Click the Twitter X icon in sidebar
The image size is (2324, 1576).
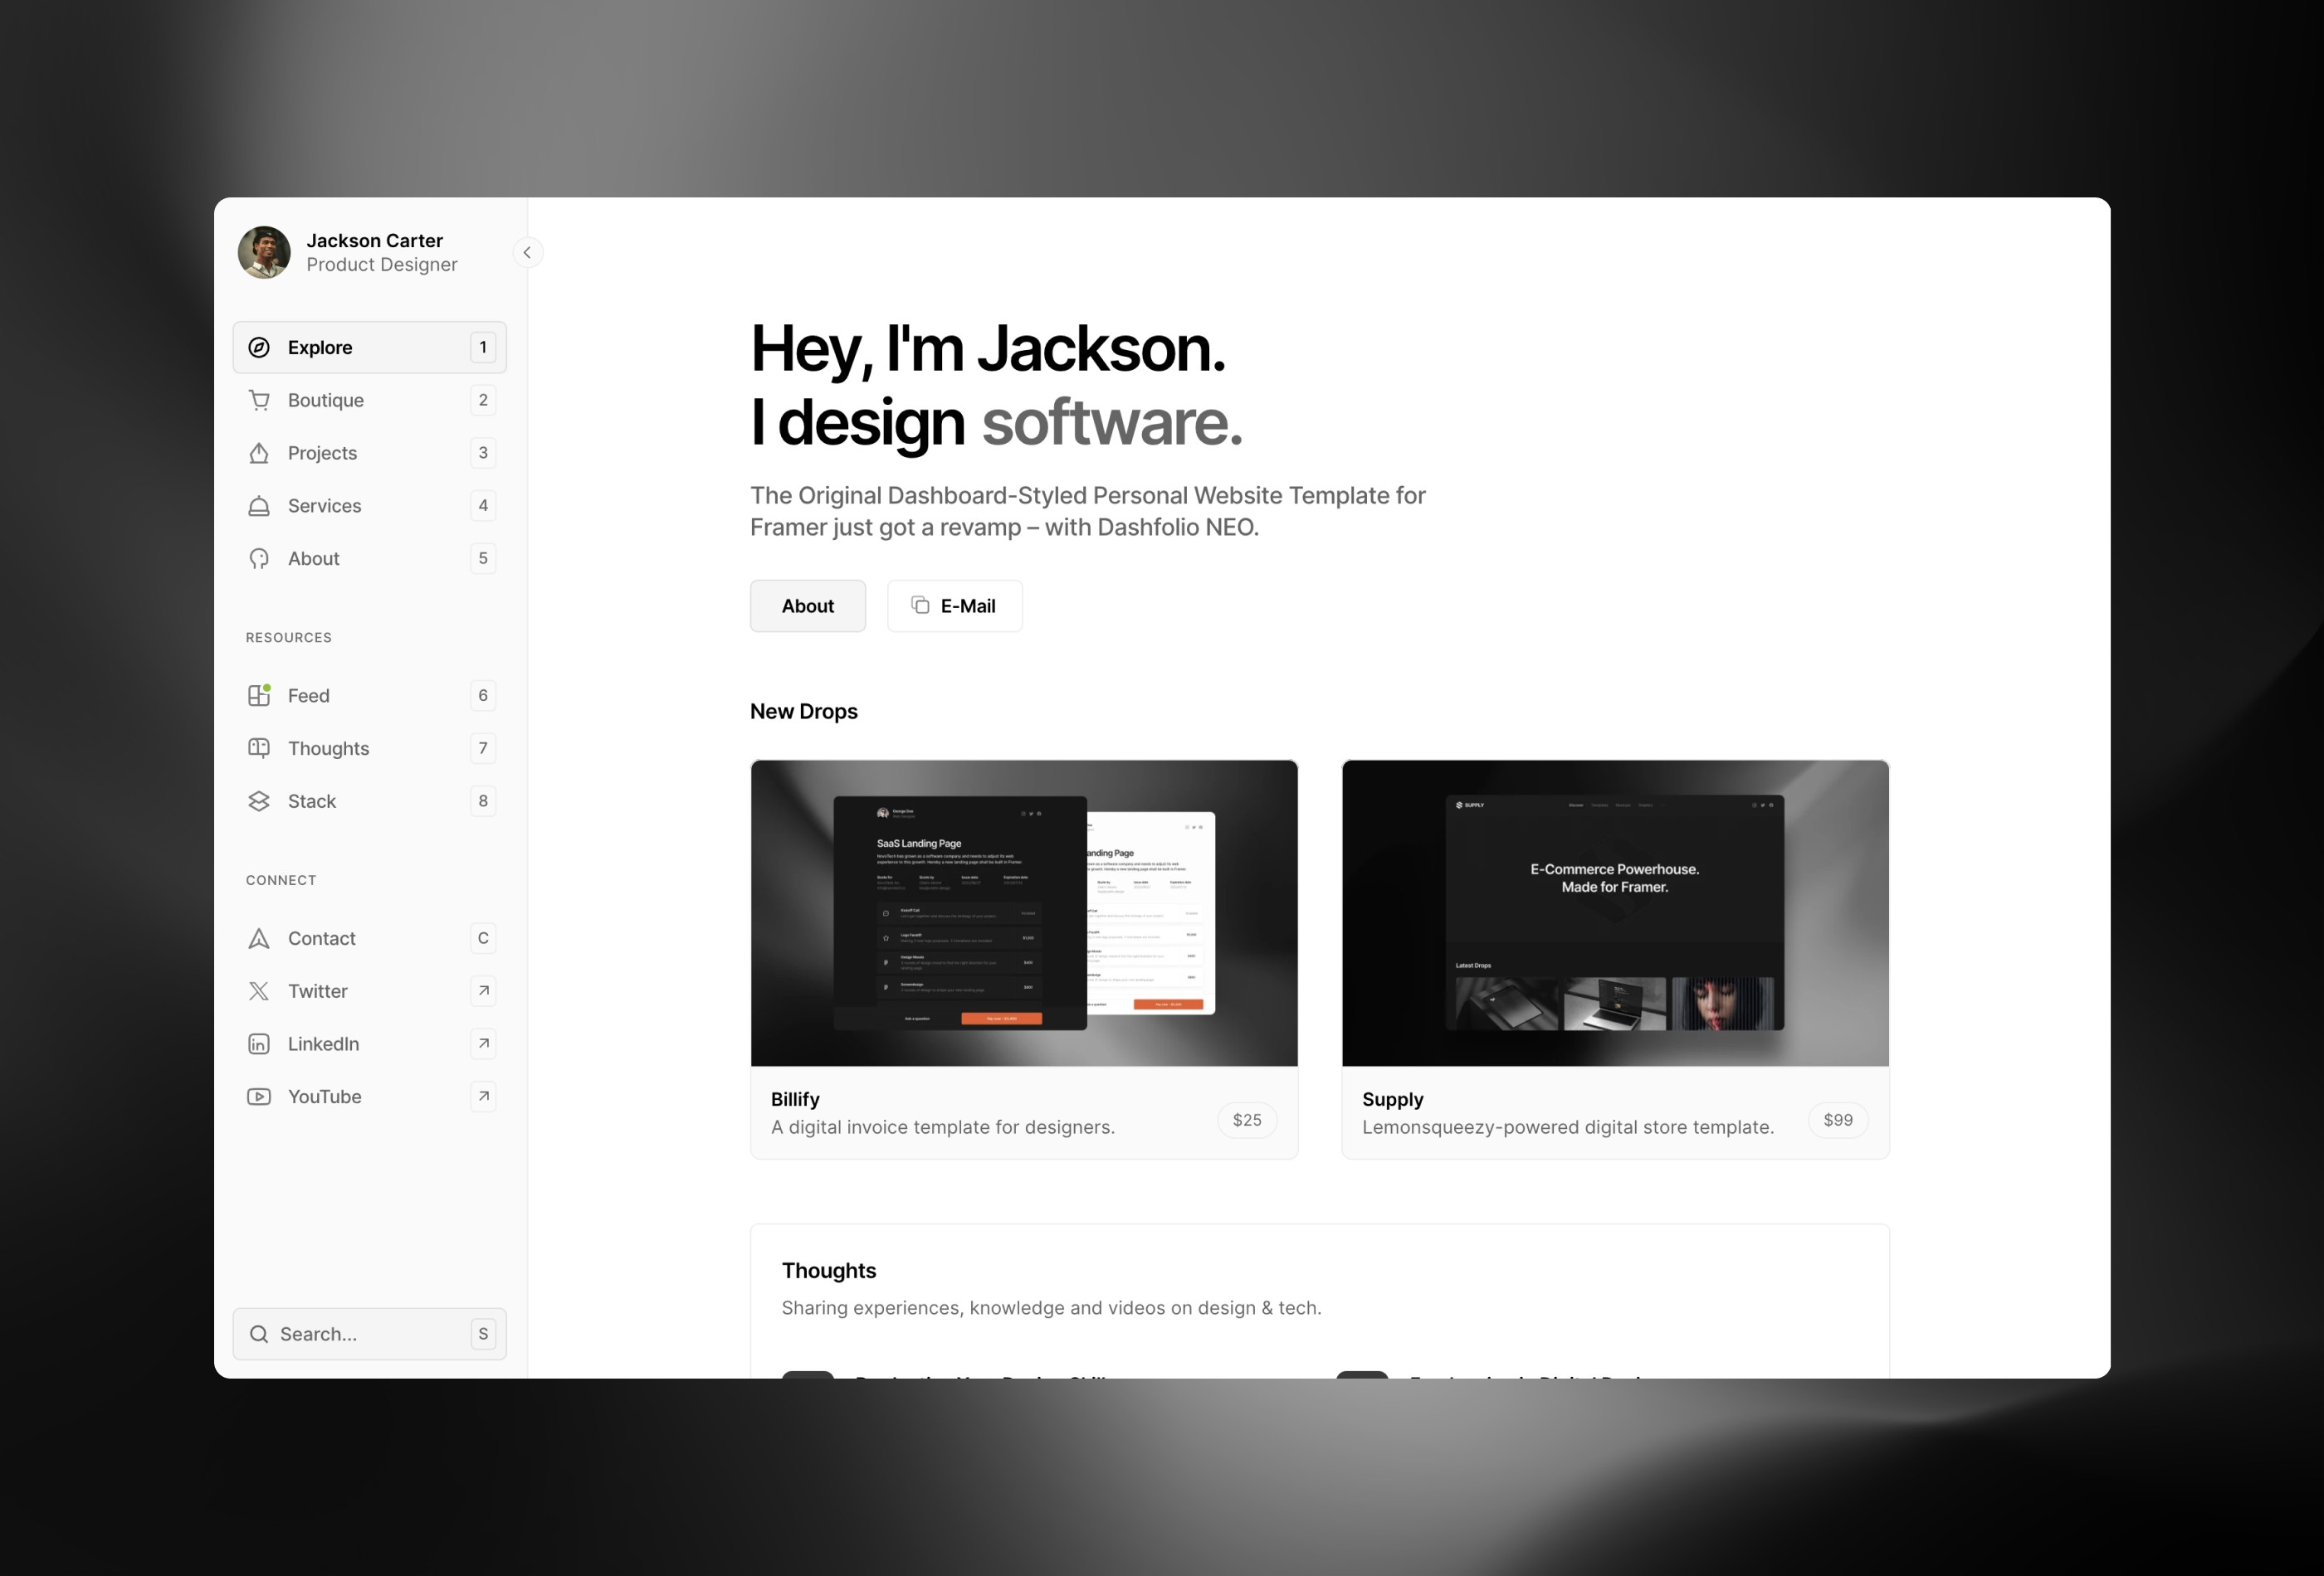click(x=259, y=990)
